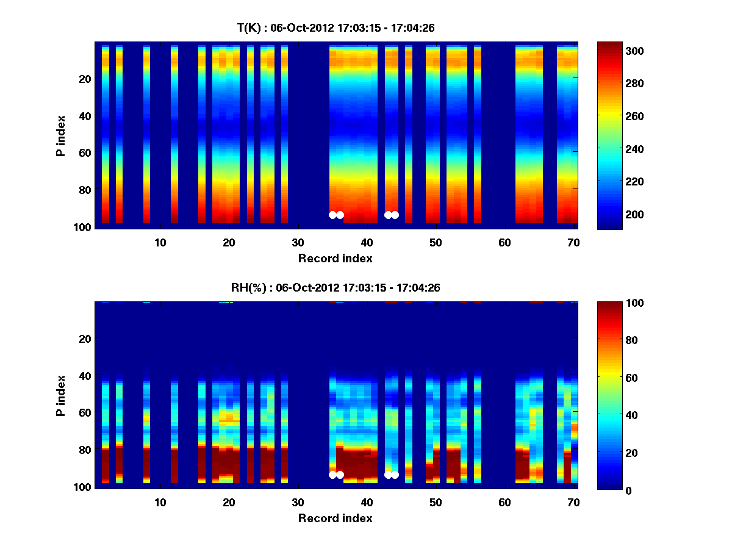Select the rightmost white marker in the T(K) plot
Screen dimensions: 732x549
click(x=395, y=215)
